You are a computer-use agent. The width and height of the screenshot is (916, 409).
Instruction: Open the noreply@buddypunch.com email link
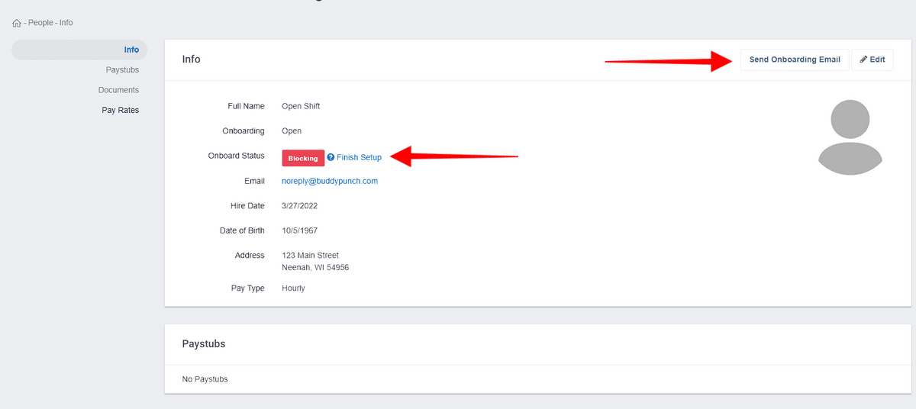pyautogui.click(x=330, y=181)
